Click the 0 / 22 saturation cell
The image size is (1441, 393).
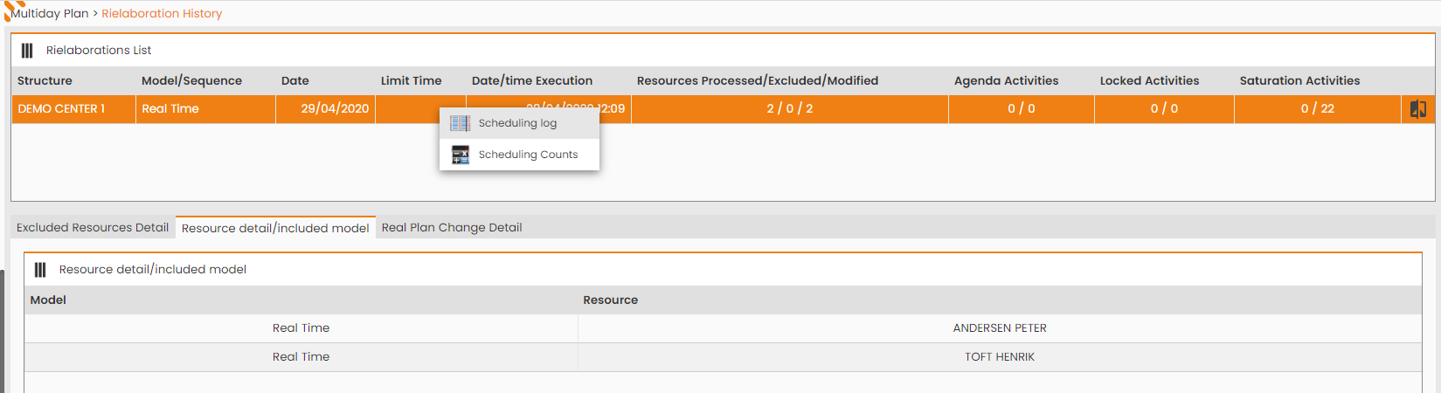[1318, 109]
